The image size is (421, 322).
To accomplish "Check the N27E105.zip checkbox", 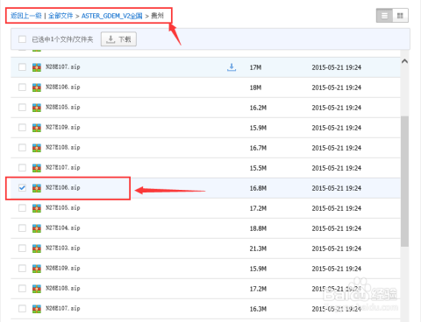I will [22, 208].
